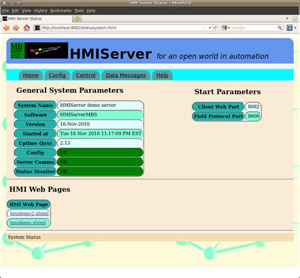Viewport: 300px width, 278px height.
Task: Open the URL history dropdown arrow
Action: (x=210, y=28)
